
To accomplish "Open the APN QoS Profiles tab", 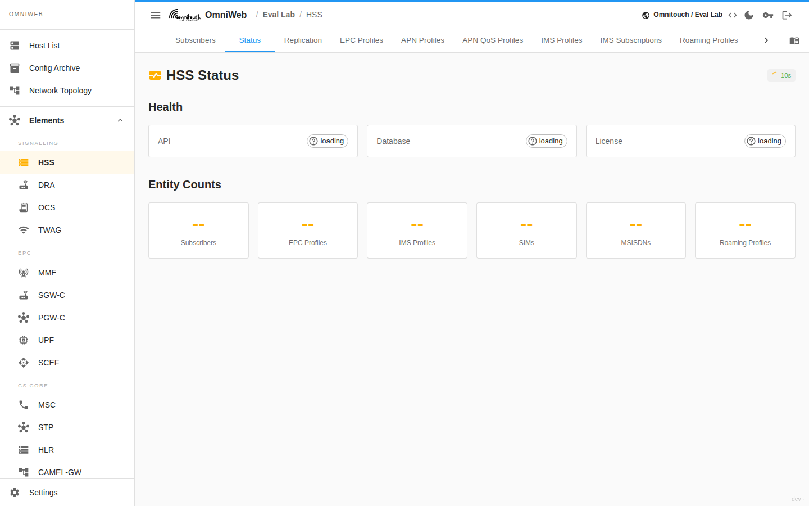I will tap(493, 40).
